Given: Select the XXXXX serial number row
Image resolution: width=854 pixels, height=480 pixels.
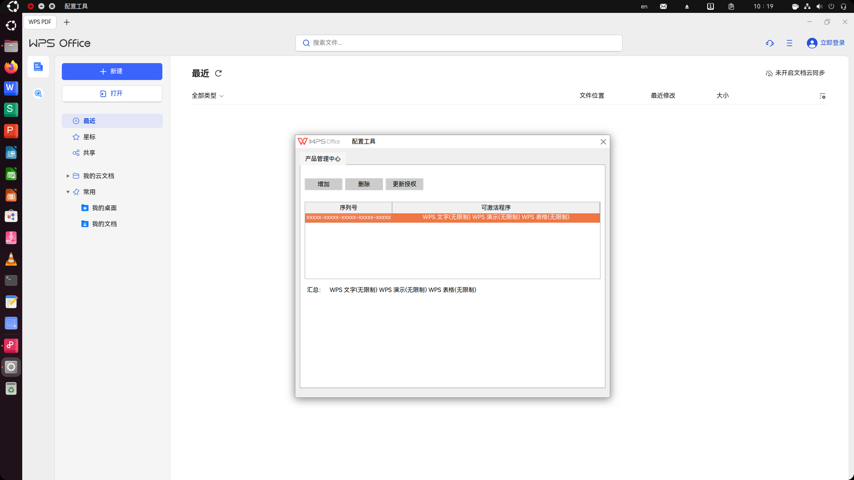Looking at the screenshot, I should pos(452,217).
